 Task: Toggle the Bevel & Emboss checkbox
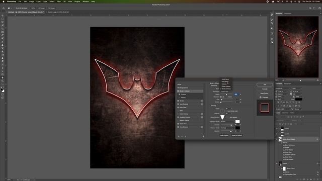(178, 91)
